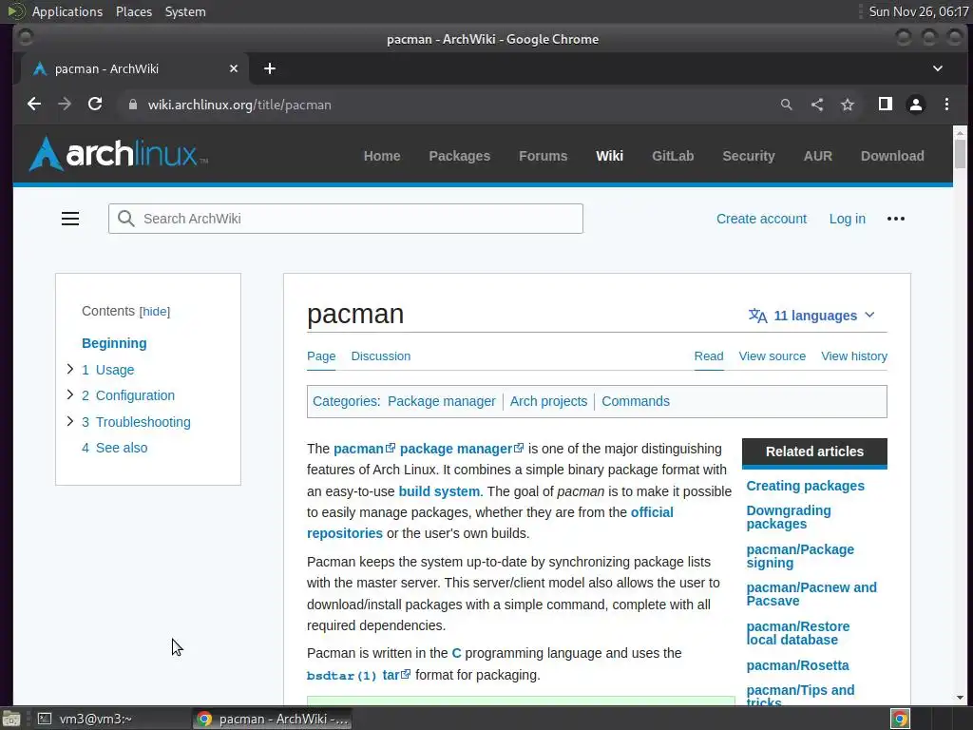Click Create account link

761,219
